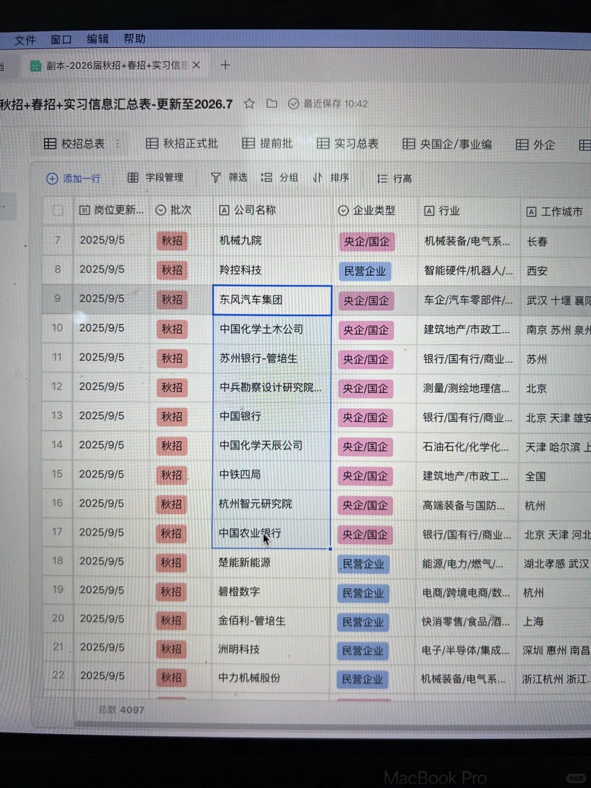Click table icon of 实习总表 tab

tap(323, 143)
